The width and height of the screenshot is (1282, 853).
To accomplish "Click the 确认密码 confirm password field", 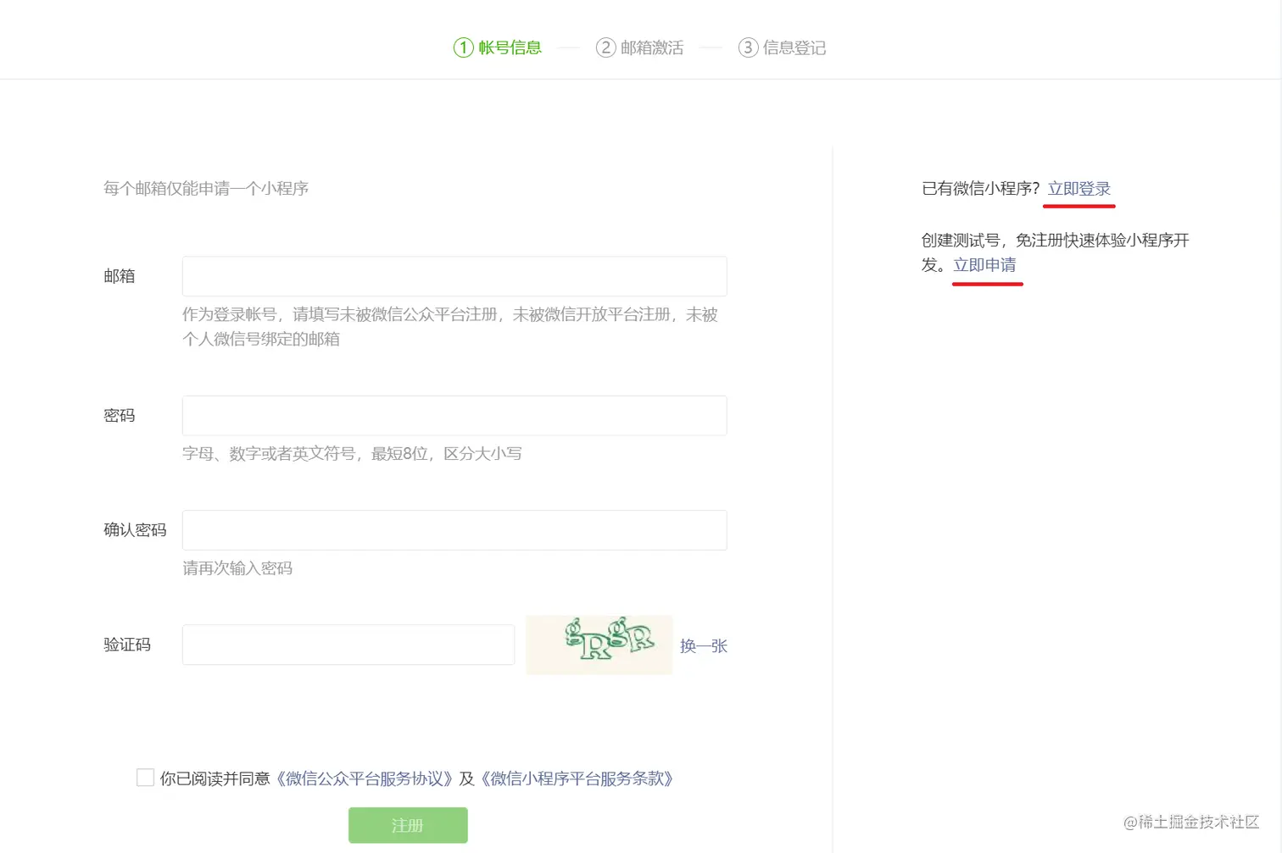I will click(x=454, y=530).
